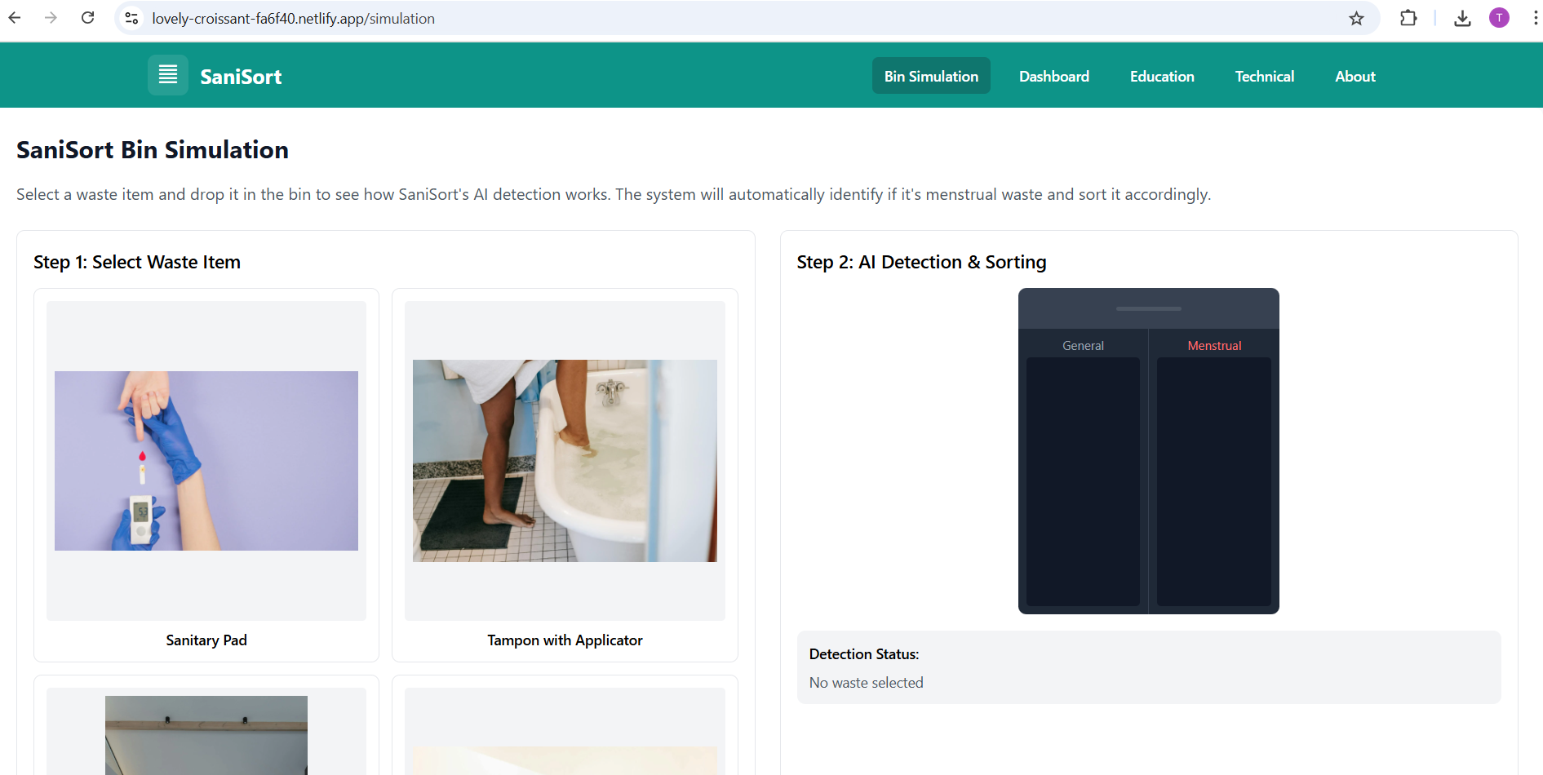Image resolution: width=1543 pixels, height=775 pixels.
Task: Open the browser downloads icon
Action: 1462,18
